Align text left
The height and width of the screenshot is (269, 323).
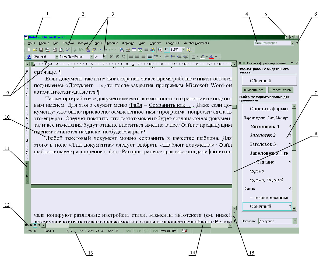(131, 57)
